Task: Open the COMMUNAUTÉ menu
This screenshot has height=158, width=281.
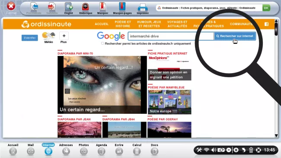Action: (x=241, y=24)
